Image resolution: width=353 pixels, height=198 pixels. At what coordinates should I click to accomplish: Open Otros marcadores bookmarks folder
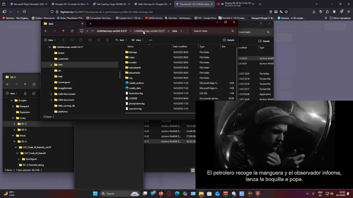[x=340, y=18]
